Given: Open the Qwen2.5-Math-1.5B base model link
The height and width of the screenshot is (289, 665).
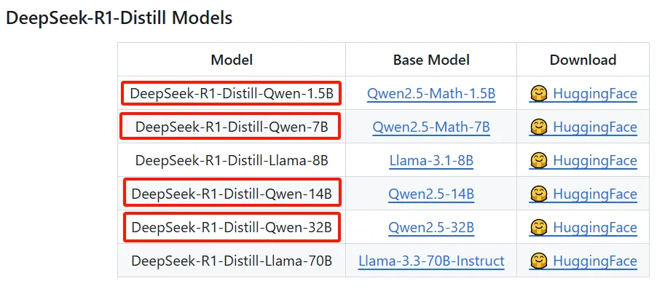Looking at the screenshot, I should click(x=431, y=94).
